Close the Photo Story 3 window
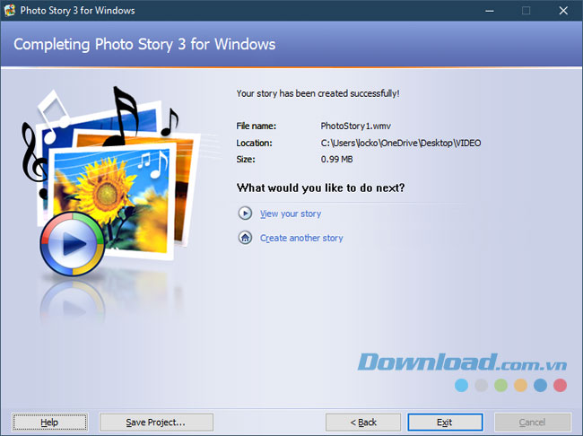This screenshot has height=436, width=583. point(563,11)
